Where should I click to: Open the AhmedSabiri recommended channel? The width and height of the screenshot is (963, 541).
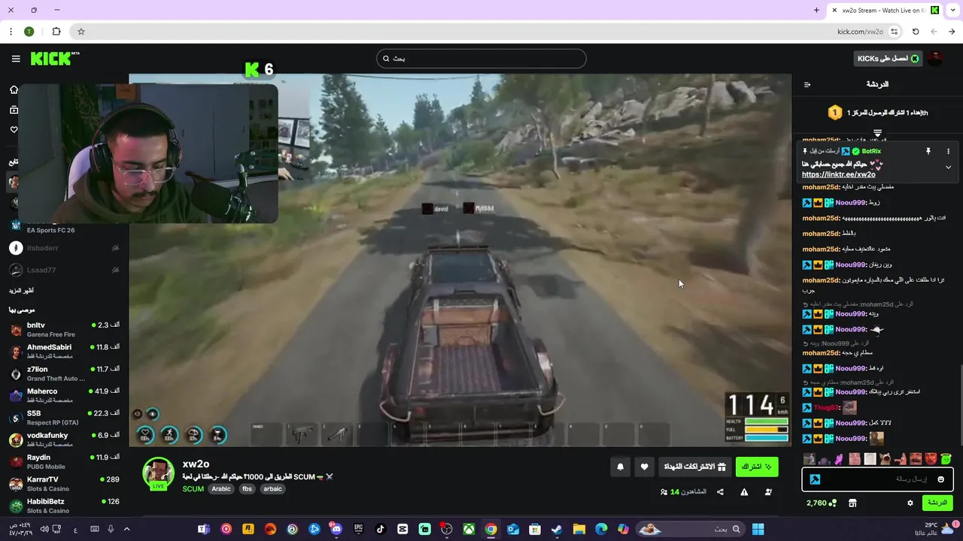(x=64, y=351)
